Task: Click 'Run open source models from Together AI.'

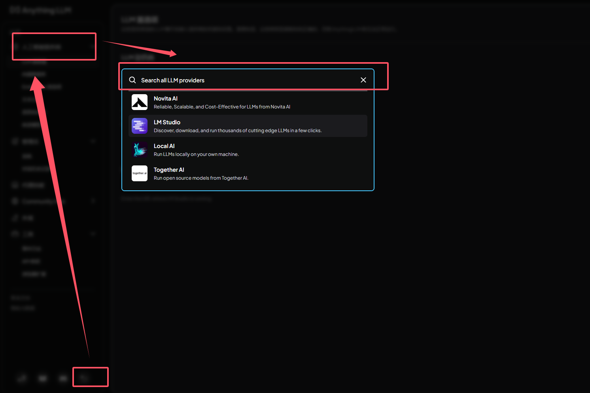Action: [201, 178]
